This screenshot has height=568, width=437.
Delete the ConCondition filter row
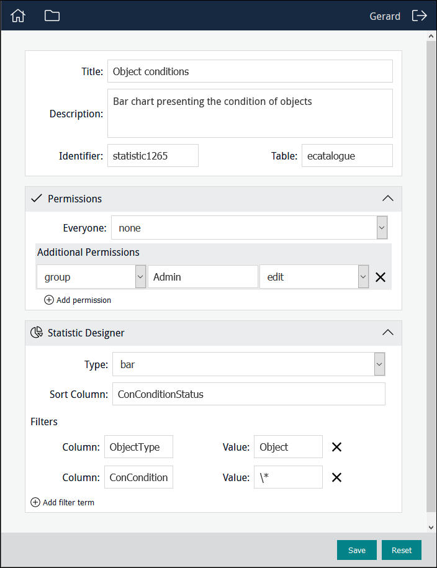coord(336,477)
